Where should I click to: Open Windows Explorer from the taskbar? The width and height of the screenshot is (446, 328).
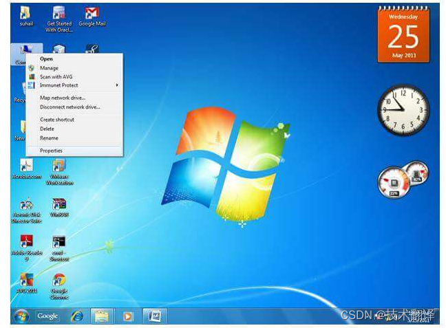[102, 316]
